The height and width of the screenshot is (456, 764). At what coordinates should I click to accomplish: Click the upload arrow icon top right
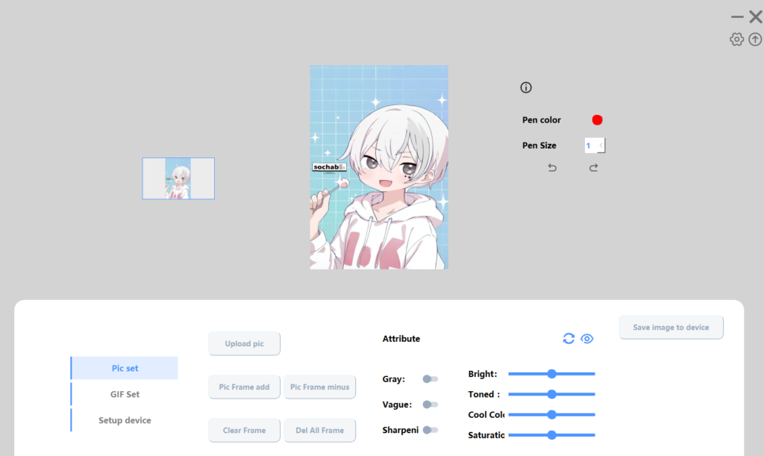click(755, 39)
